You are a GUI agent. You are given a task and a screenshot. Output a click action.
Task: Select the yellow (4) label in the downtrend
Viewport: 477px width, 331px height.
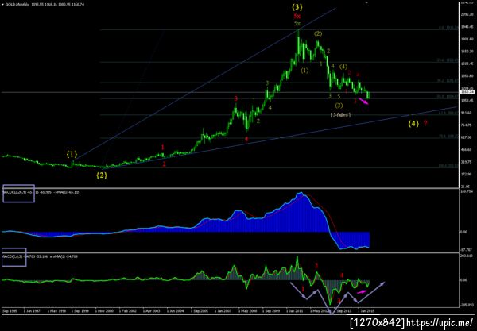343,67
